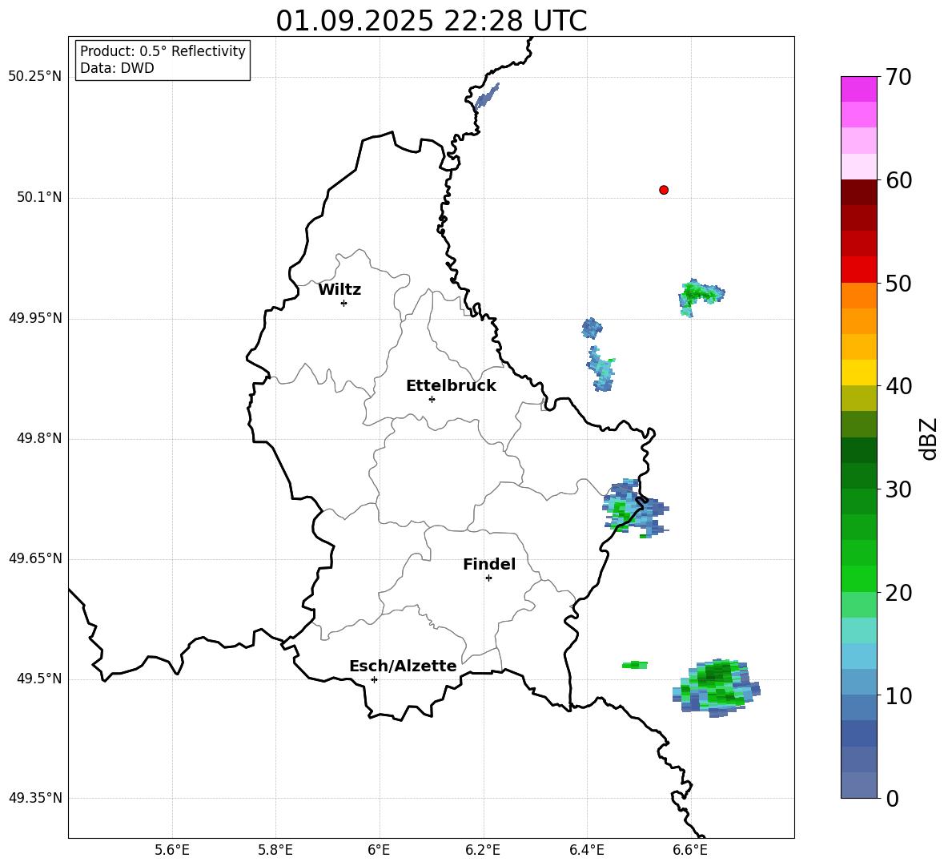Image resolution: width=948 pixels, height=866 pixels.
Task: Click the 5.8°E longitude label
Action: click(x=275, y=850)
